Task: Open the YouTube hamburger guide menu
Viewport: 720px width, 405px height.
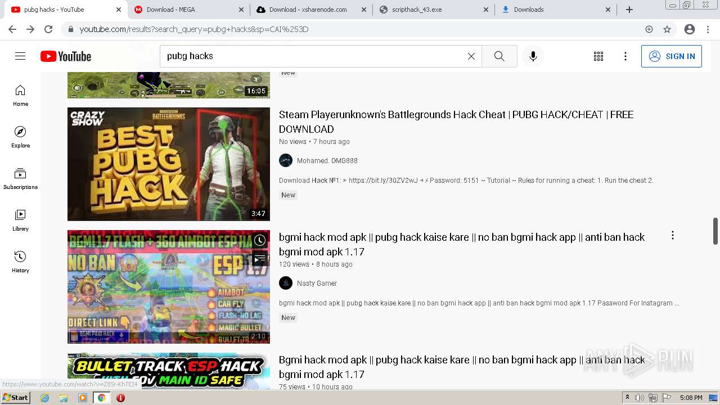Action: point(20,56)
